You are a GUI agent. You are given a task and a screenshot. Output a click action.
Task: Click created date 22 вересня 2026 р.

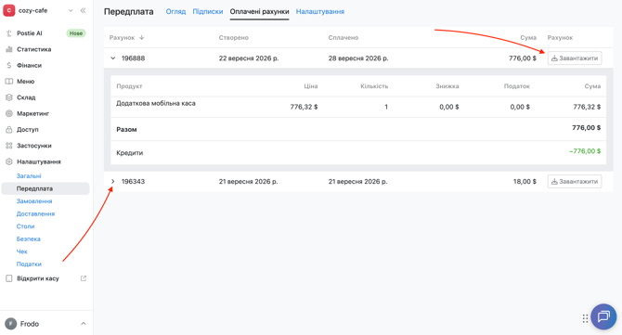click(x=249, y=58)
